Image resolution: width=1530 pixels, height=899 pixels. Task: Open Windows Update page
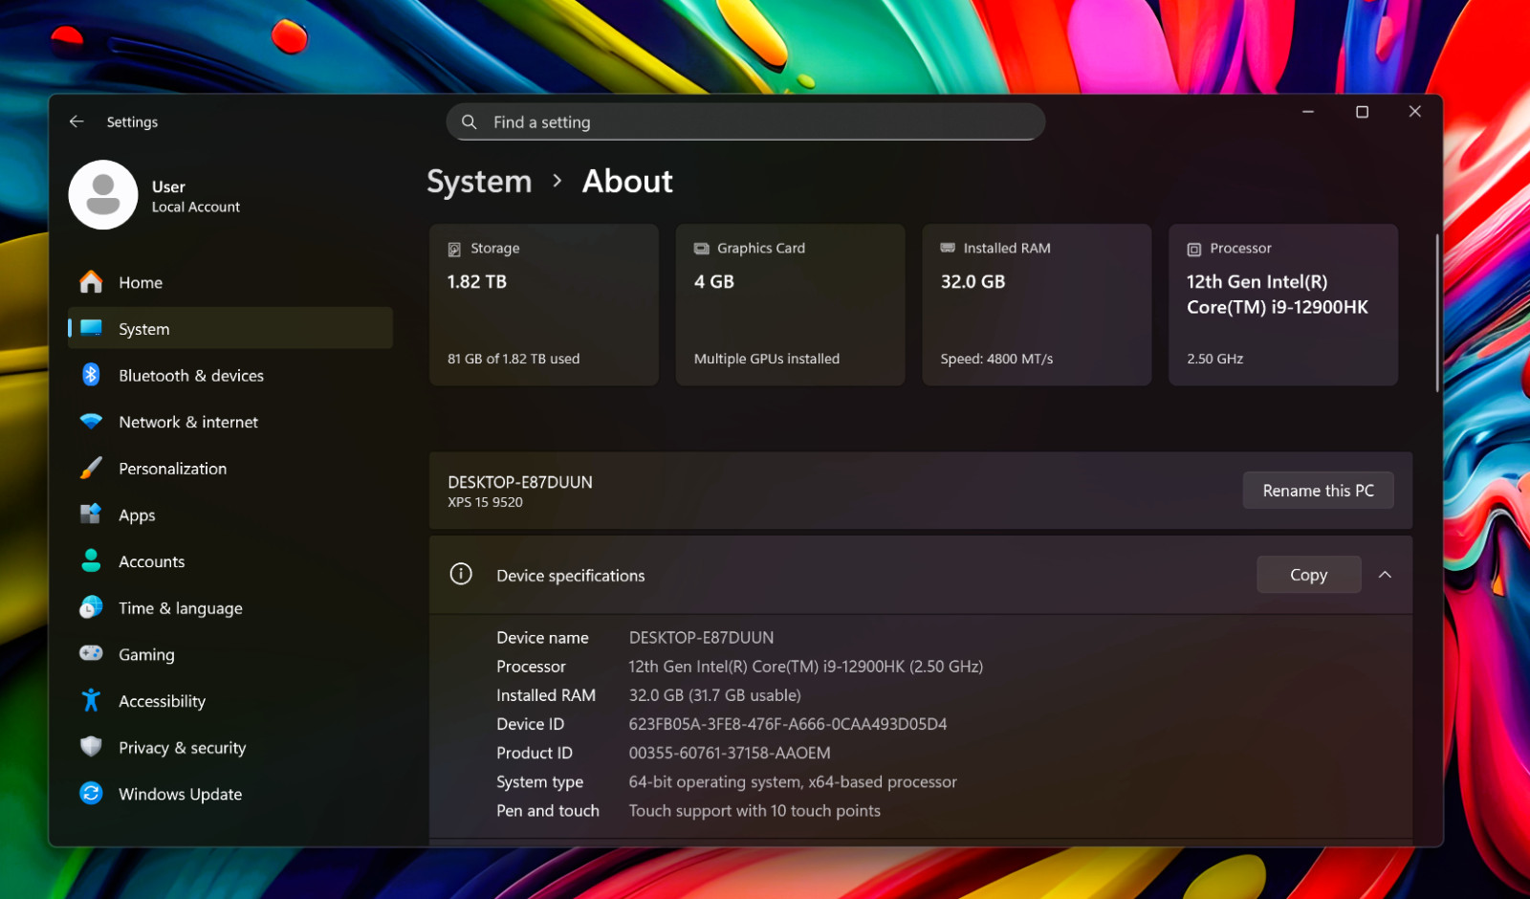[229, 794]
